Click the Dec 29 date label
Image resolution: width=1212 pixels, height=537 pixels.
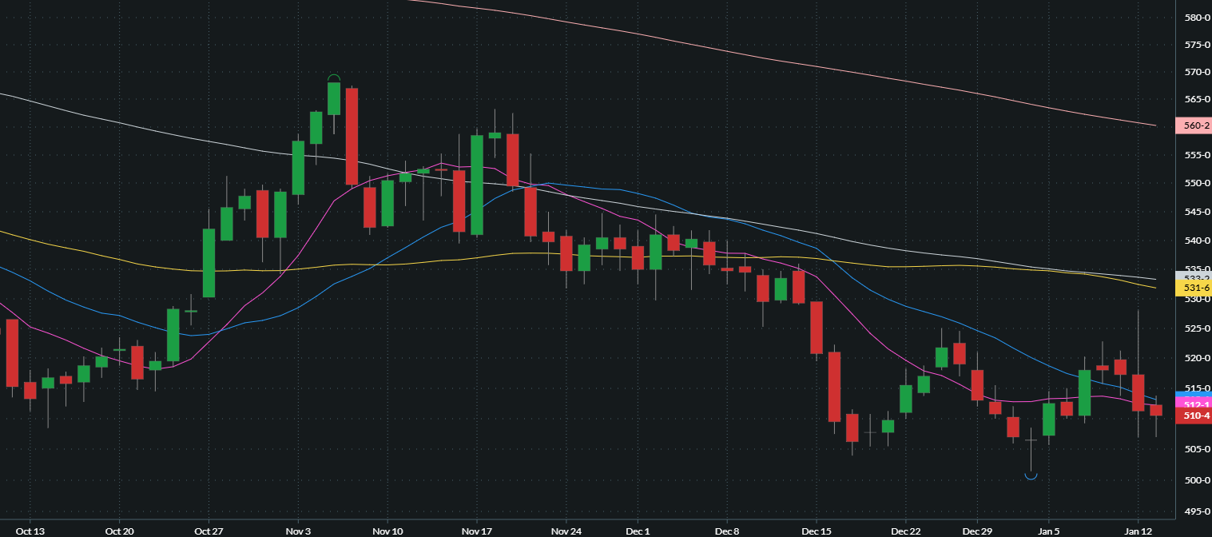pyautogui.click(x=977, y=531)
